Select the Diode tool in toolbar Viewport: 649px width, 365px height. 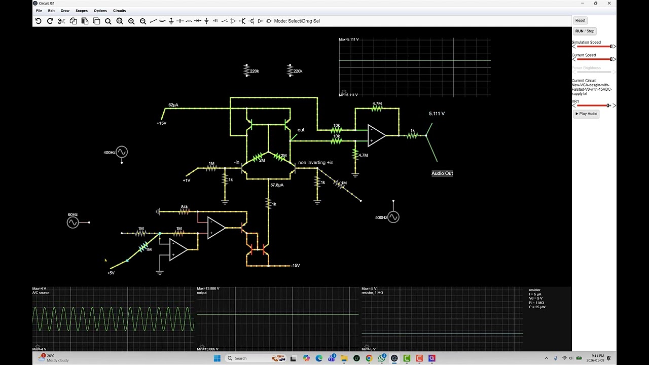pyautogui.click(x=198, y=21)
